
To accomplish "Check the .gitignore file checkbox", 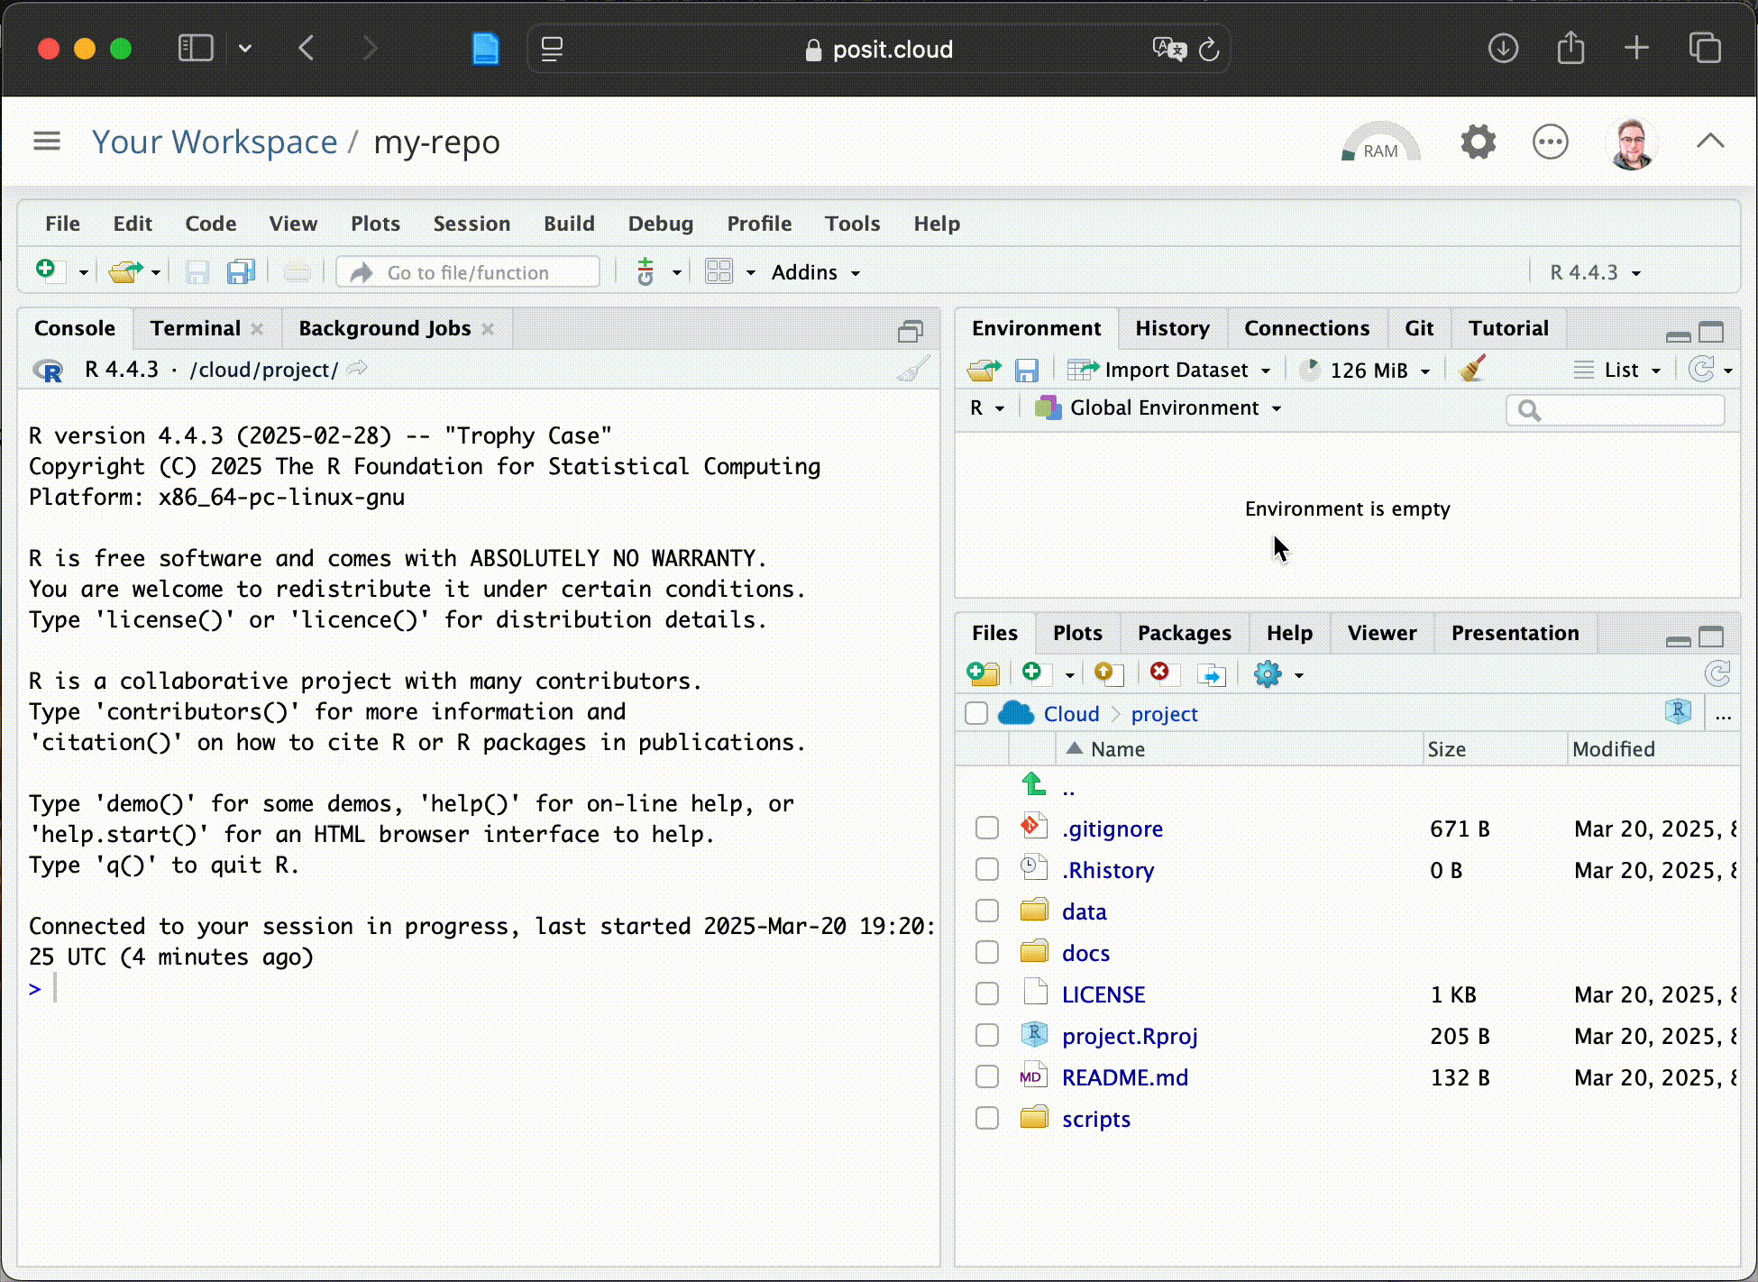I will (x=987, y=828).
